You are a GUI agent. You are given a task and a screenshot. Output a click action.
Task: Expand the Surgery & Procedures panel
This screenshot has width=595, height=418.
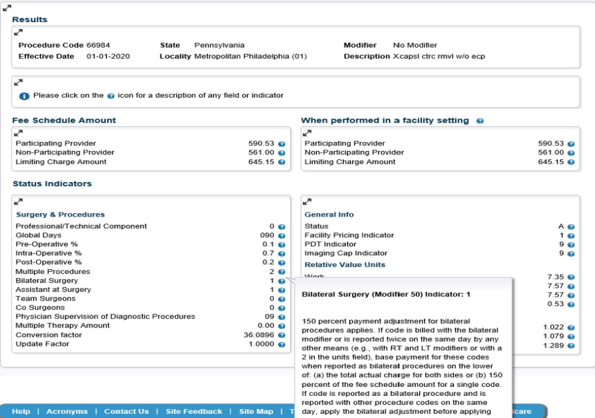point(19,201)
